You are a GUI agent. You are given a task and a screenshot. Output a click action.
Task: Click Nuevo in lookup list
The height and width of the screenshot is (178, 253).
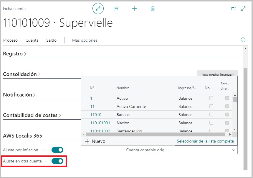[98, 141]
